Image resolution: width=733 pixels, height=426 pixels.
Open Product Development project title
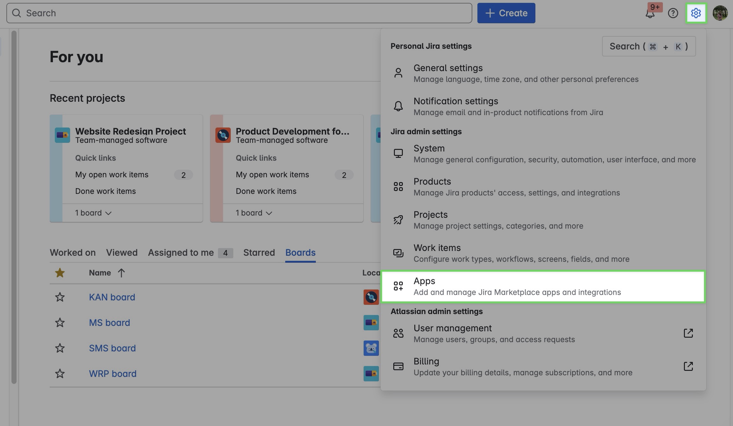pos(292,131)
